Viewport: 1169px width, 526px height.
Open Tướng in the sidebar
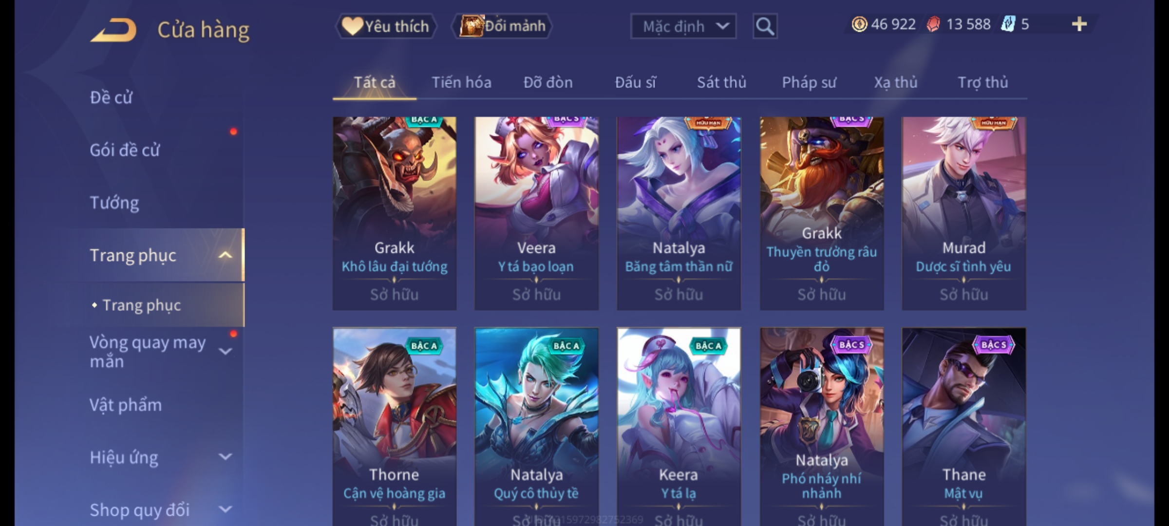pos(114,203)
